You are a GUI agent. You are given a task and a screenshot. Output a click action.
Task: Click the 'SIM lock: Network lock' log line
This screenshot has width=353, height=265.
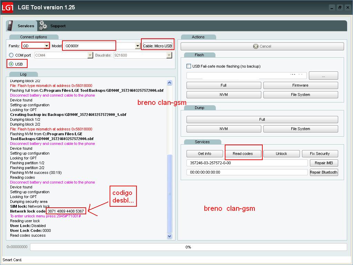(x=30, y=206)
